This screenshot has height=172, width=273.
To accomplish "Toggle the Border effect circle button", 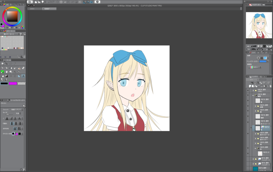I will pos(258,58).
